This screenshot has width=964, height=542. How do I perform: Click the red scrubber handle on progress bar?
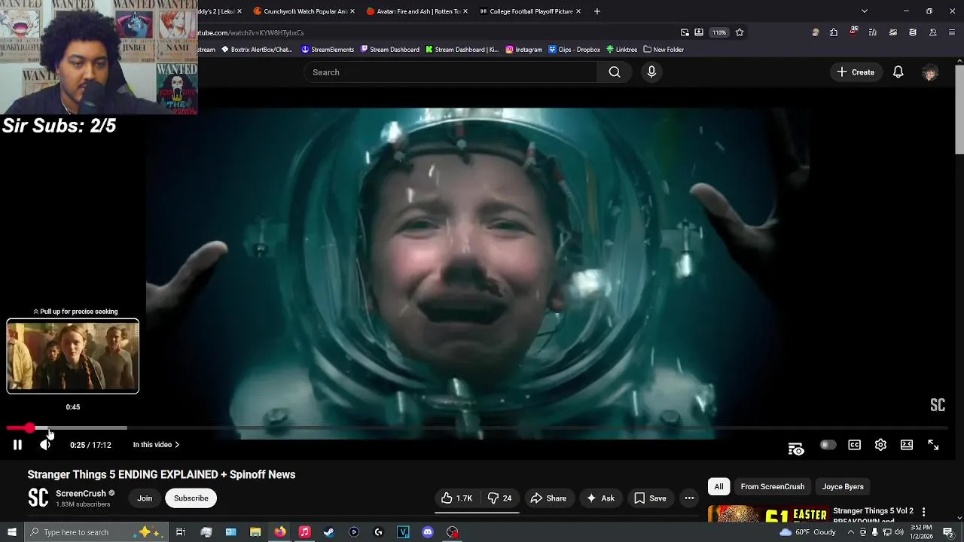click(x=29, y=428)
